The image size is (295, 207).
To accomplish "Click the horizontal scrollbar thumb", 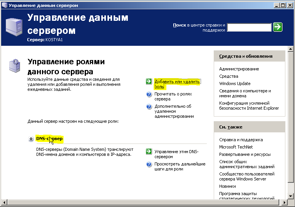I will point(143,202).
